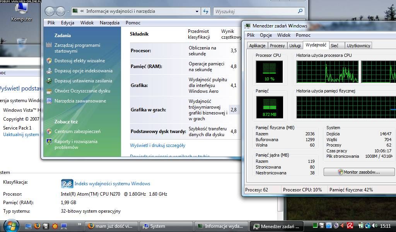
Task: Switch to Procesy tab
Action: click(277, 46)
